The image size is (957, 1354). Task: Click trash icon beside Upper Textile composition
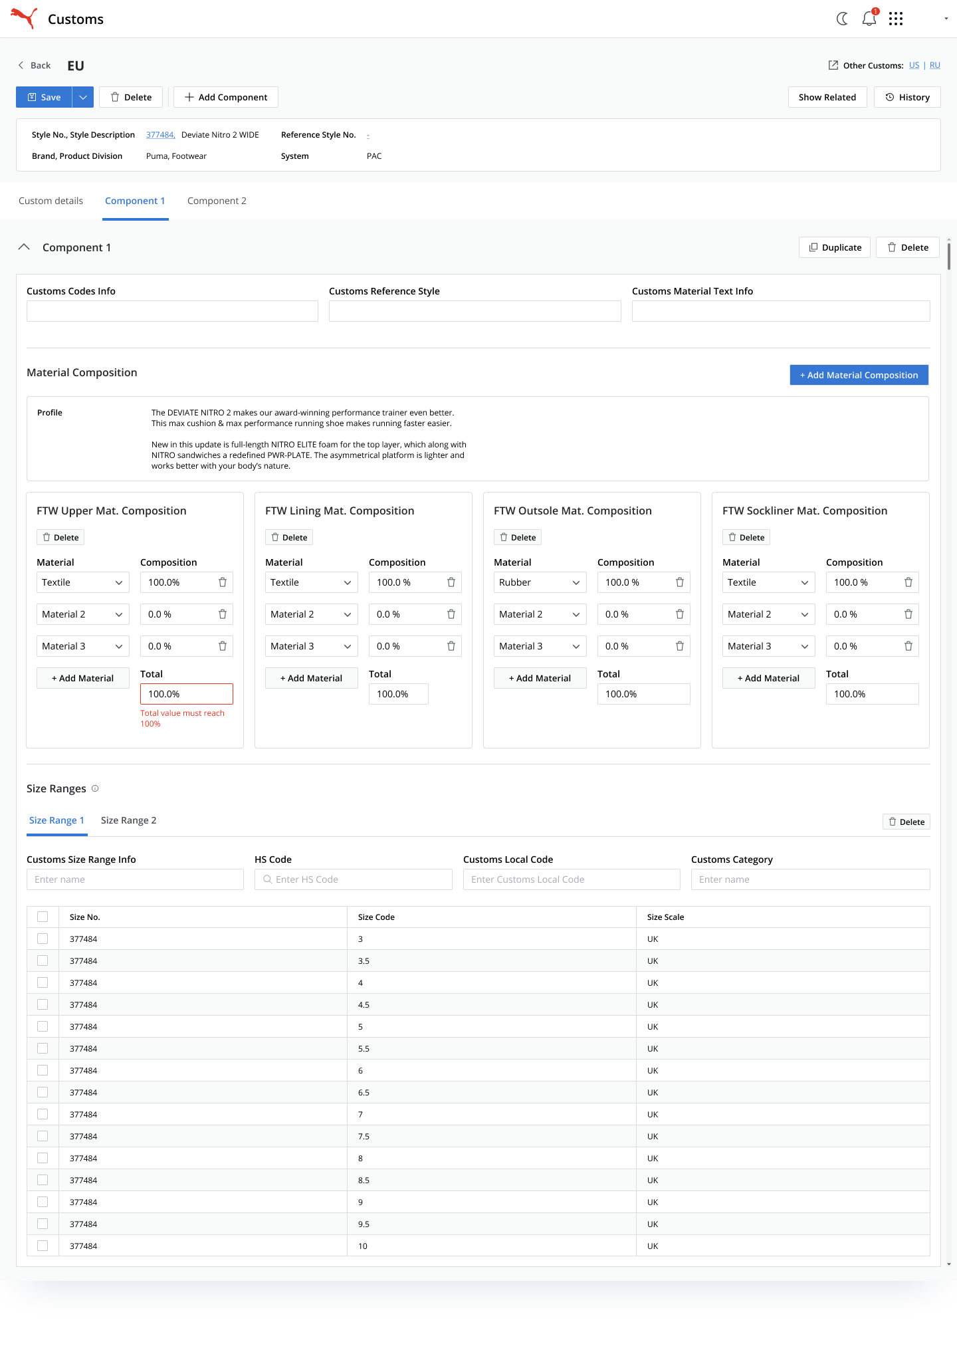pyautogui.click(x=223, y=582)
